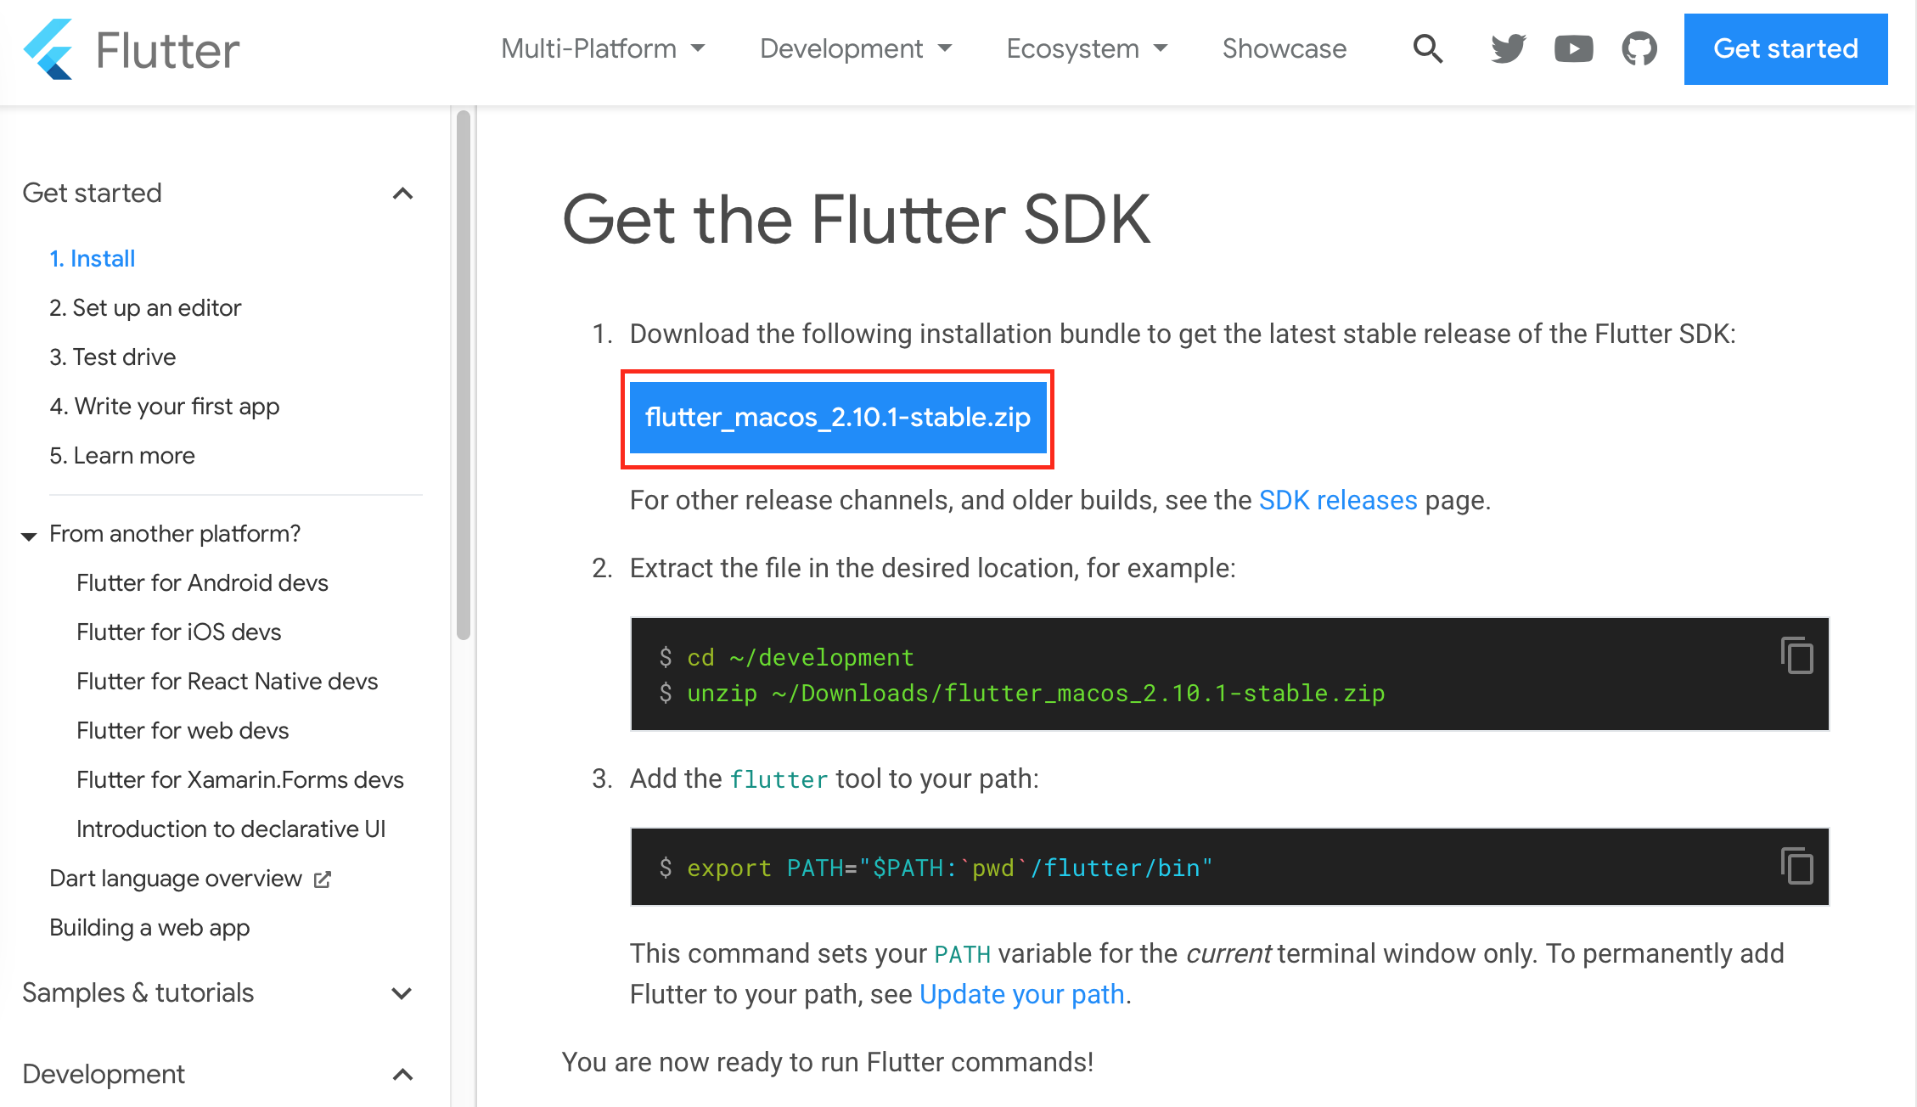
Task: Go to the Showcase menu item
Action: tap(1284, 48)
